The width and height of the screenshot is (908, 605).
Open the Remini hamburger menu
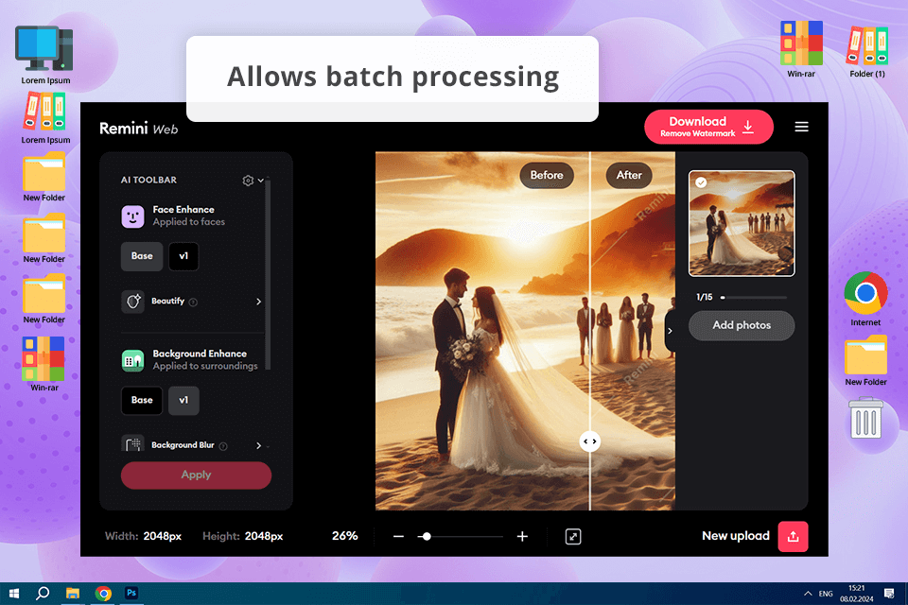801,127
